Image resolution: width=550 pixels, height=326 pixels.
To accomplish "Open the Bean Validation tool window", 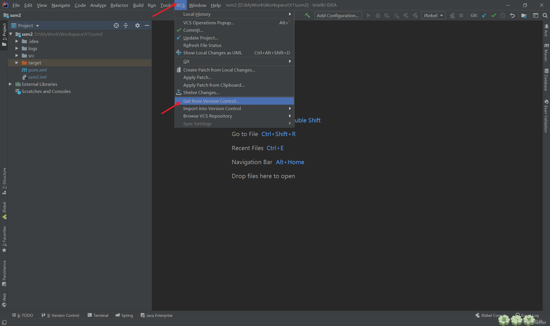I will point(546,116).
